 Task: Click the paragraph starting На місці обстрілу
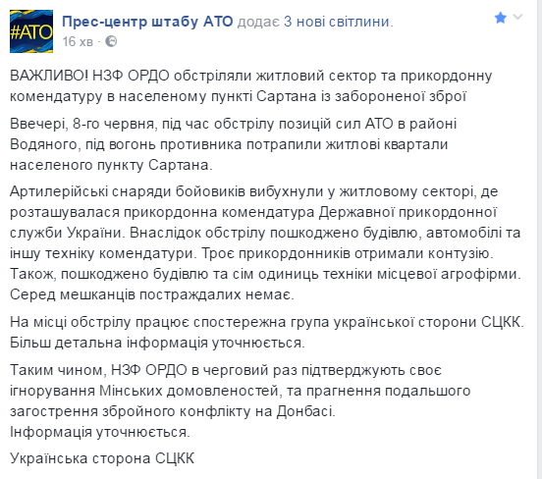(x=267, y=332)
